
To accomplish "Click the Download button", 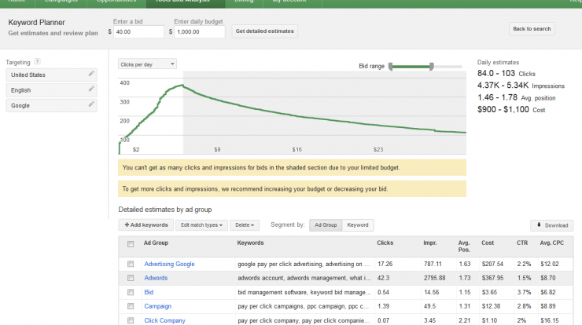I will click(x=552, y=225).
